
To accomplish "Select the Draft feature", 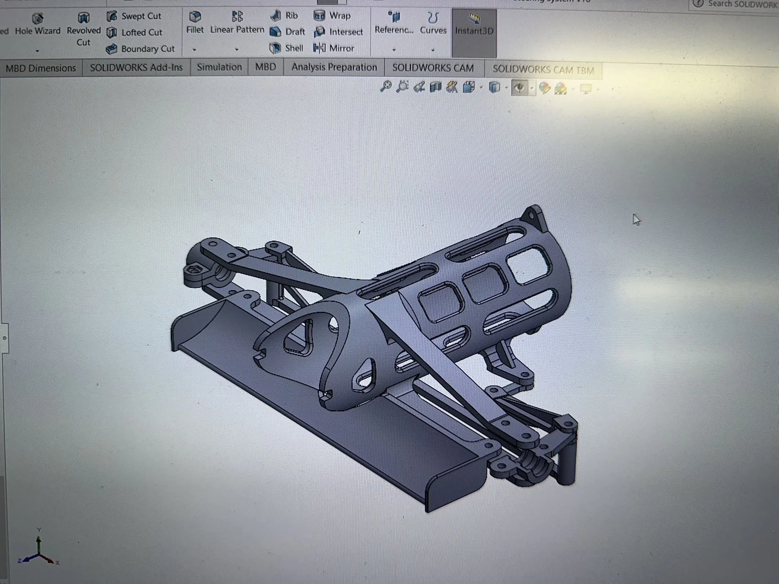I will click(x=287, y=32).
